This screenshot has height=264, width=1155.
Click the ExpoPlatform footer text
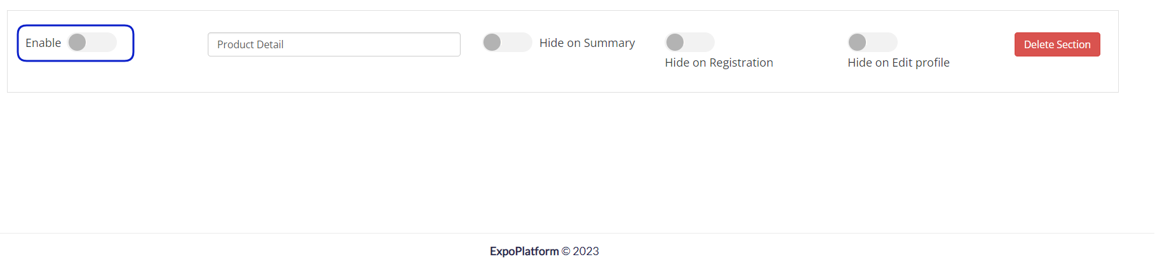pyautogui.click(x=524, y=251)
